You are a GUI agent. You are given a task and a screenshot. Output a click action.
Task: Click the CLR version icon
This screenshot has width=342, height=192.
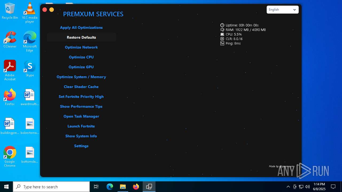tap(222, 39)
